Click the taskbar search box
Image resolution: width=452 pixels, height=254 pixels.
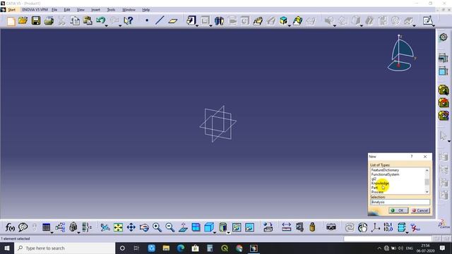click(64, 248)
